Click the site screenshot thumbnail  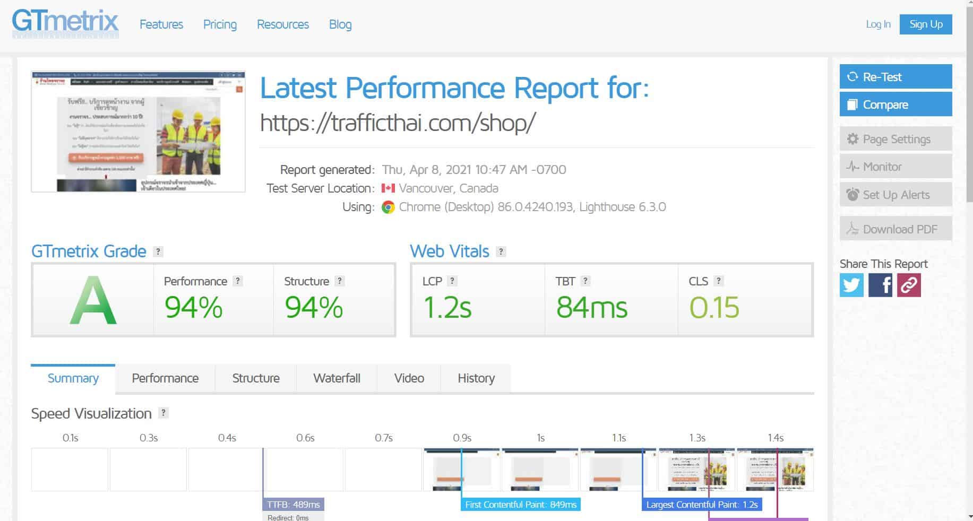pyautogui.click(x=138, y=132)
